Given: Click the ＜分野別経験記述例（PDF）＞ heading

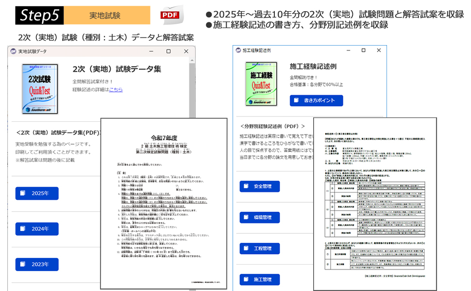Looking at the screenshot, I should (x=272, y=126).
